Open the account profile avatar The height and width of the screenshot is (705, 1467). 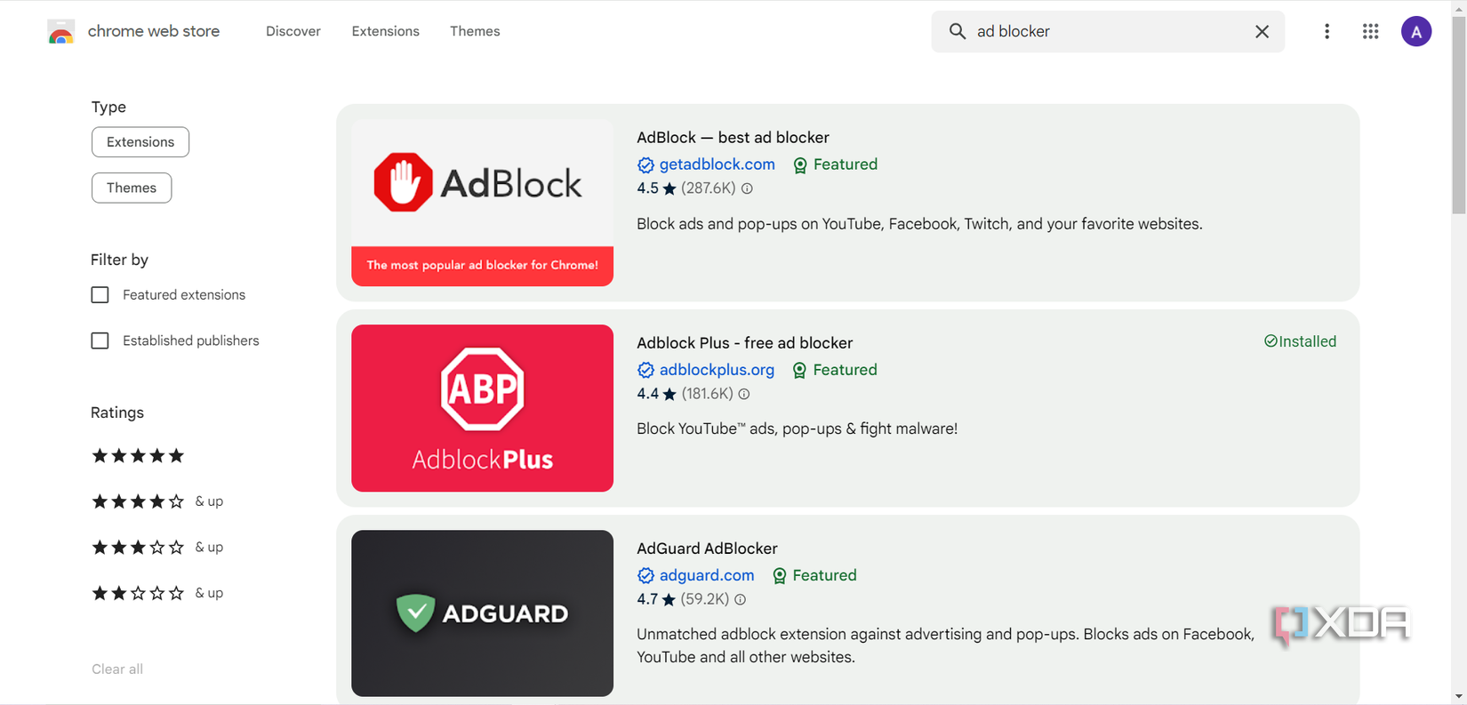tap(1415, 32)
